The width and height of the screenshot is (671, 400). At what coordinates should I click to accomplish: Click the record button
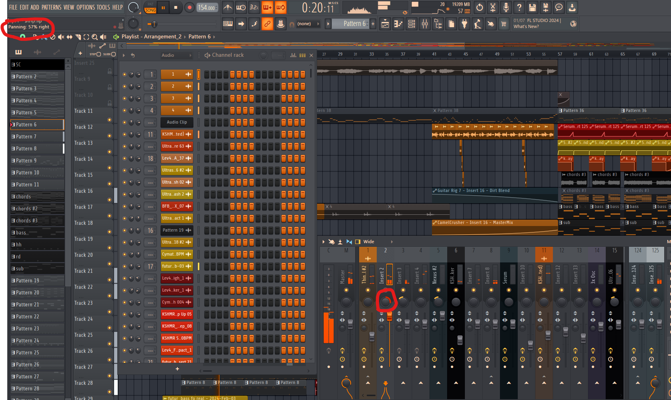click(190, 7)
